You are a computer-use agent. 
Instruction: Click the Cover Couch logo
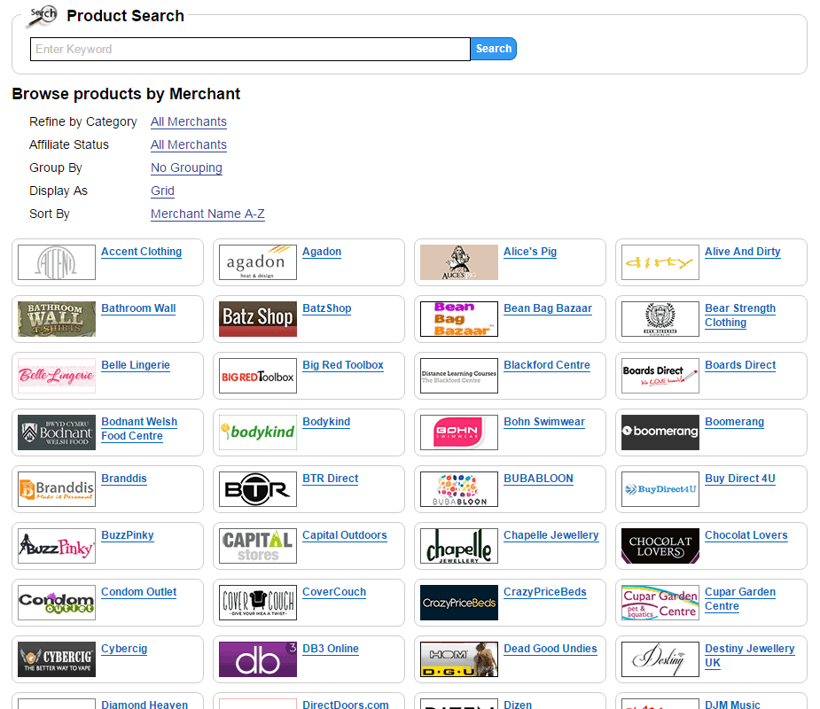258,603
